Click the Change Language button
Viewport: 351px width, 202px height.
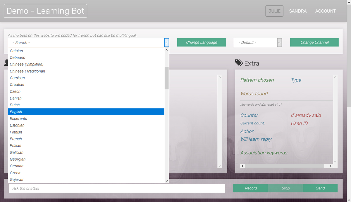point(201,42)
